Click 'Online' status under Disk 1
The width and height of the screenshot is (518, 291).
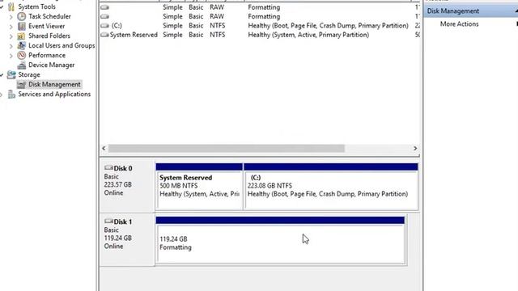(113, 246)
